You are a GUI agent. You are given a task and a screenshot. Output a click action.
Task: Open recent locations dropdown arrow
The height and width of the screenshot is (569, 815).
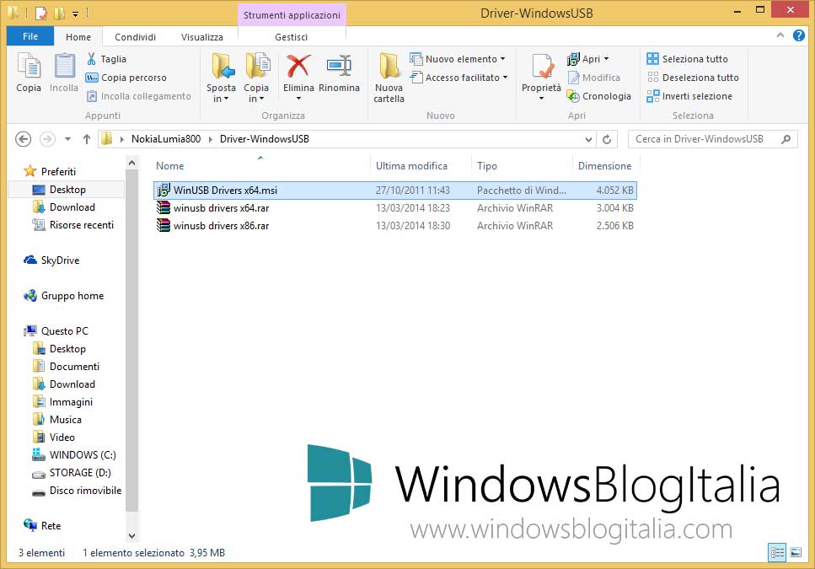[x=67, y=139]
